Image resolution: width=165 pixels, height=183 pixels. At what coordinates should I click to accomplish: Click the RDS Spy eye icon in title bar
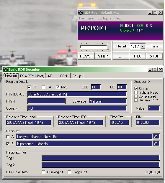coord(81,12)
